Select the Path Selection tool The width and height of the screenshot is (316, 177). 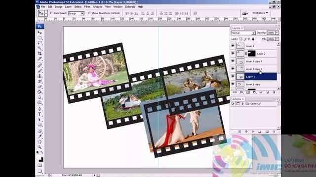[x=39, y=119]
